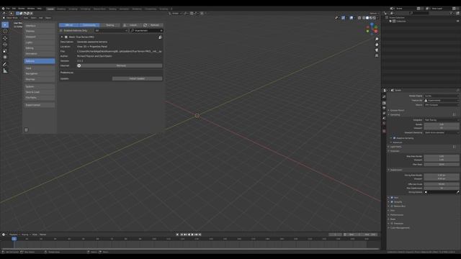
Task: Toggle the Motion Blur checkbox
Action: 392,206
